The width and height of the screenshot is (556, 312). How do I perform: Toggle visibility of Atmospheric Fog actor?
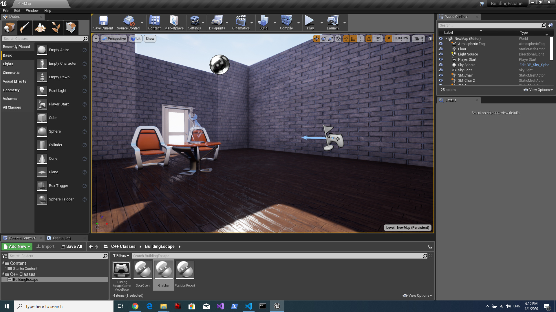[x=441, y=44]
